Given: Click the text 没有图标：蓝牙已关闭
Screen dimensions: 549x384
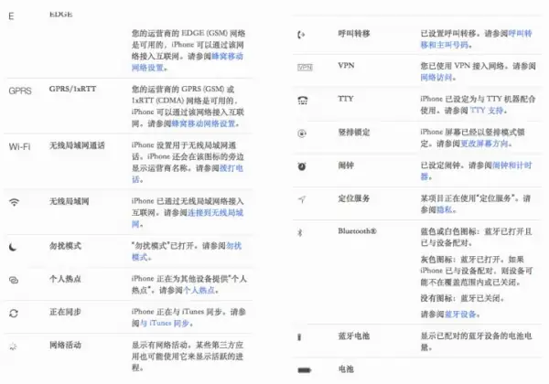Looking at the screenshot, I should pos(462,298).
